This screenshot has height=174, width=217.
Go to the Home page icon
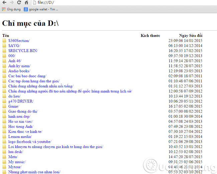(26, 2)
